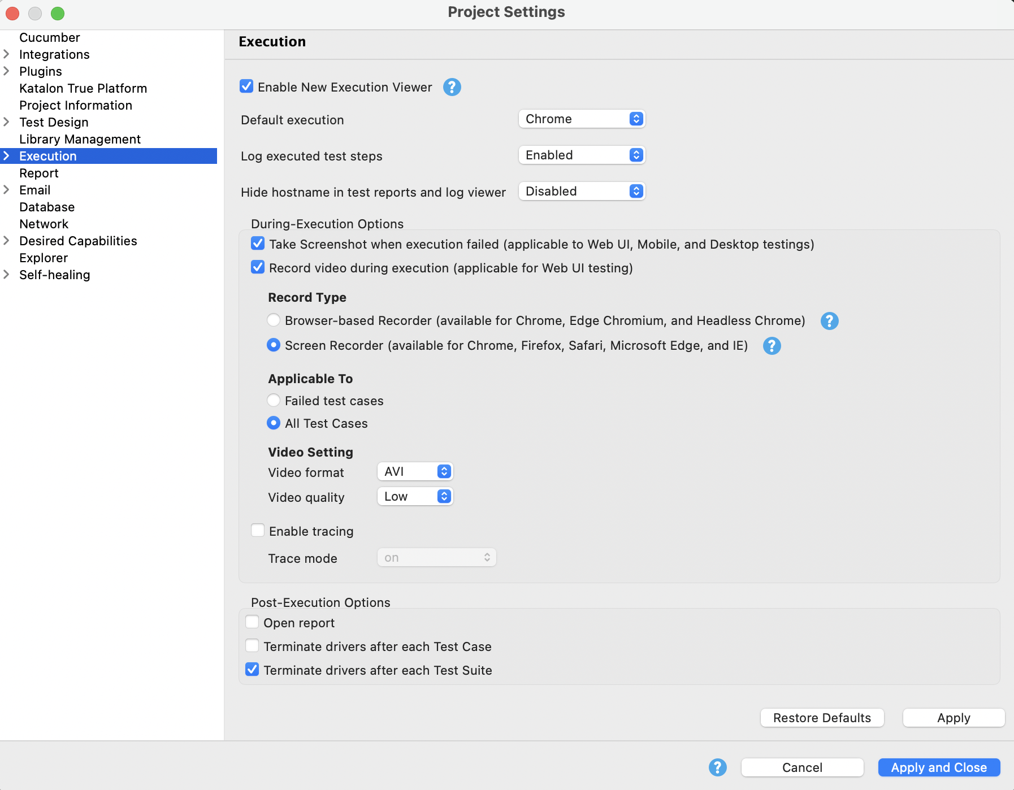Open the Default execution Chrome dropdown
This screenshot has width=1014, height=790.
pos(582,119)
